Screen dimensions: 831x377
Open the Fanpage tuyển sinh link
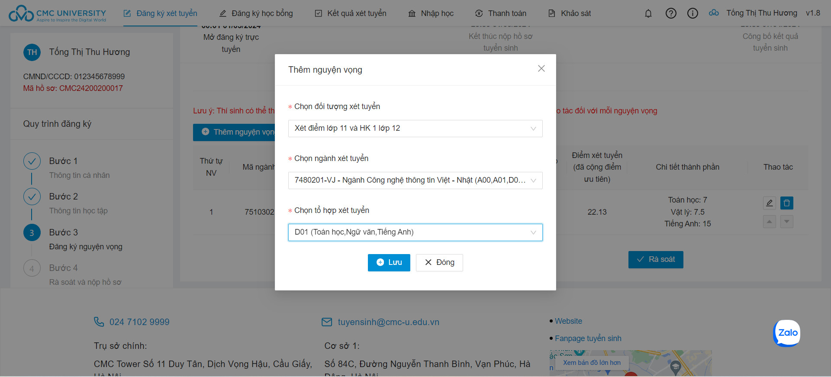pyautogui.click(x=588, y=338)
